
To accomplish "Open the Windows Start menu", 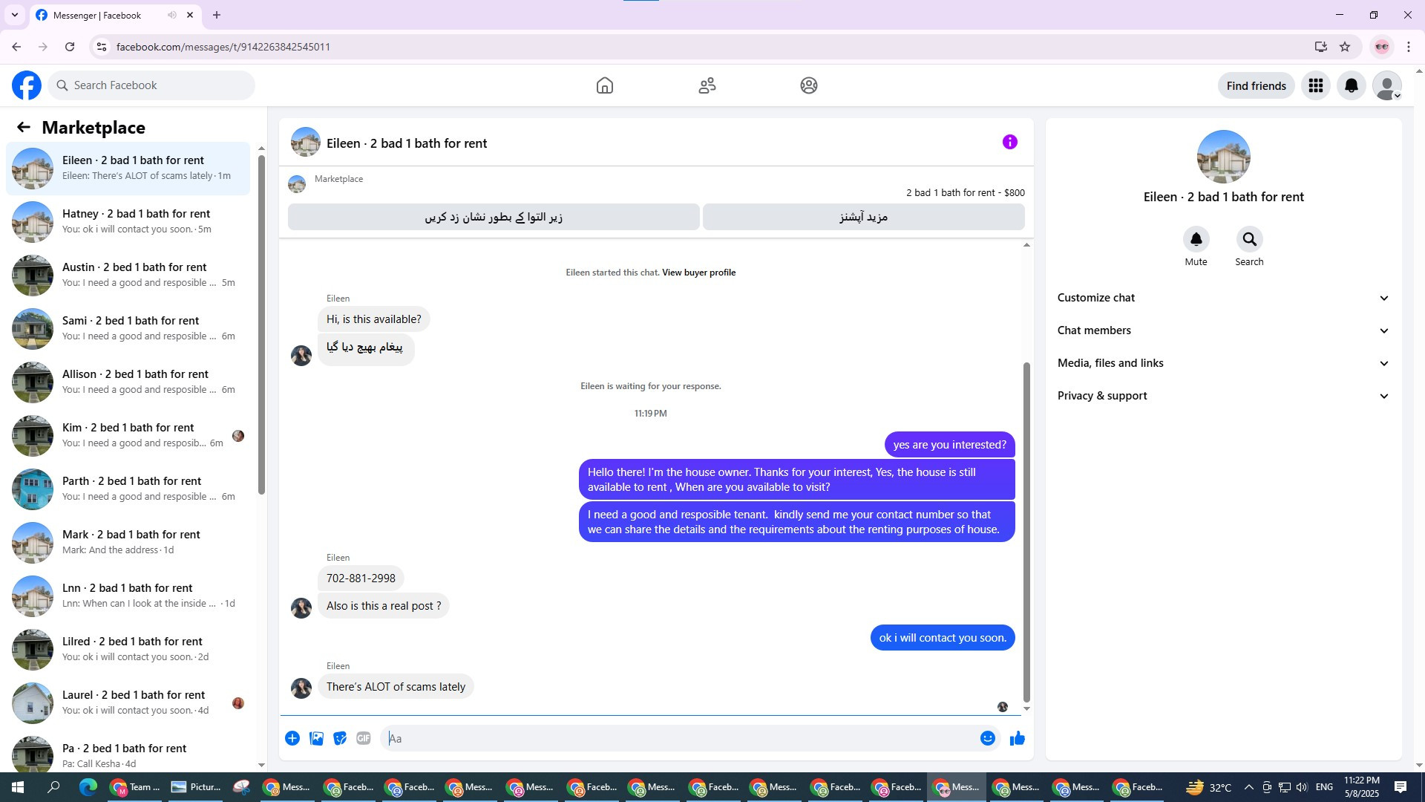I will click(x=18, y=787).
